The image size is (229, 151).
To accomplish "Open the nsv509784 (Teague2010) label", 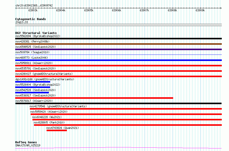I will [32, 52].
